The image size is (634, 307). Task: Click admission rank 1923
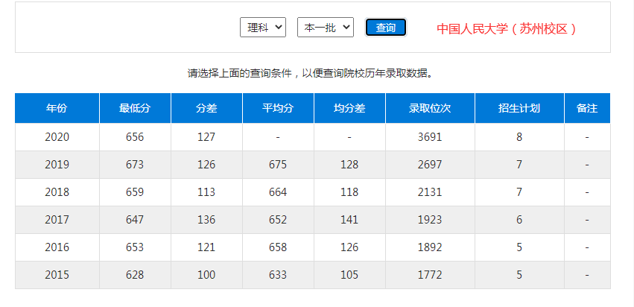click(430, 220)
